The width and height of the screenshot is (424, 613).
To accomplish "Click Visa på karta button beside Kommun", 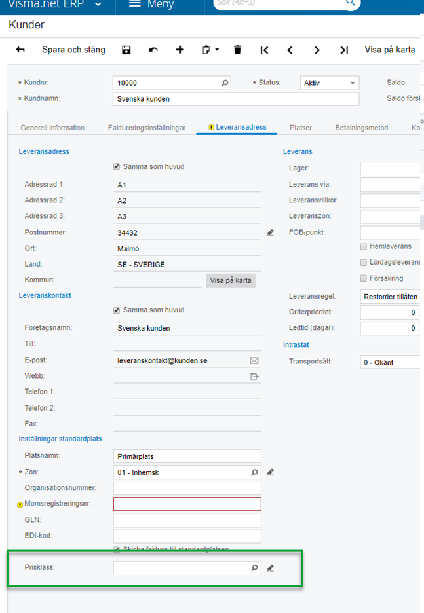I will [231, 280].
